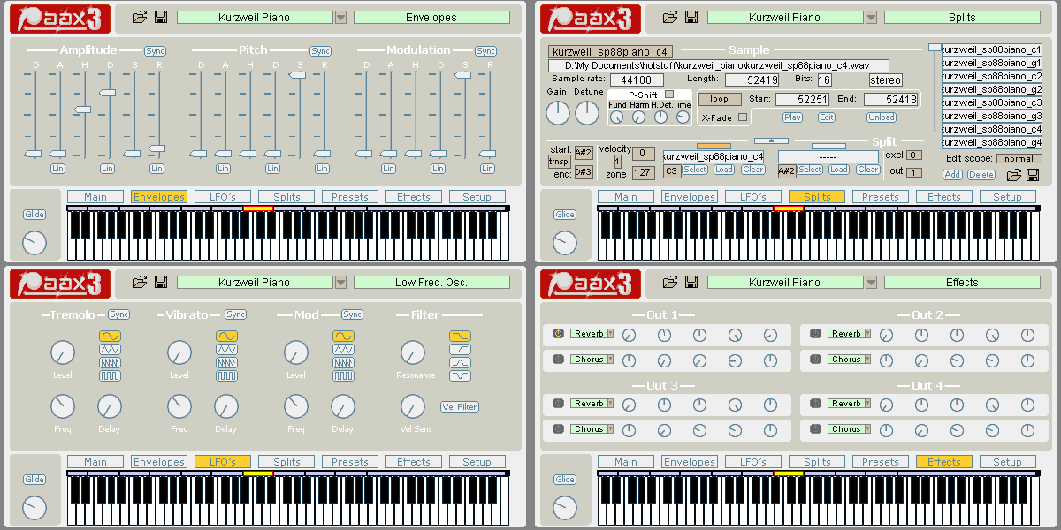Click the Glide knob in LFO panel

pos(34,507)
